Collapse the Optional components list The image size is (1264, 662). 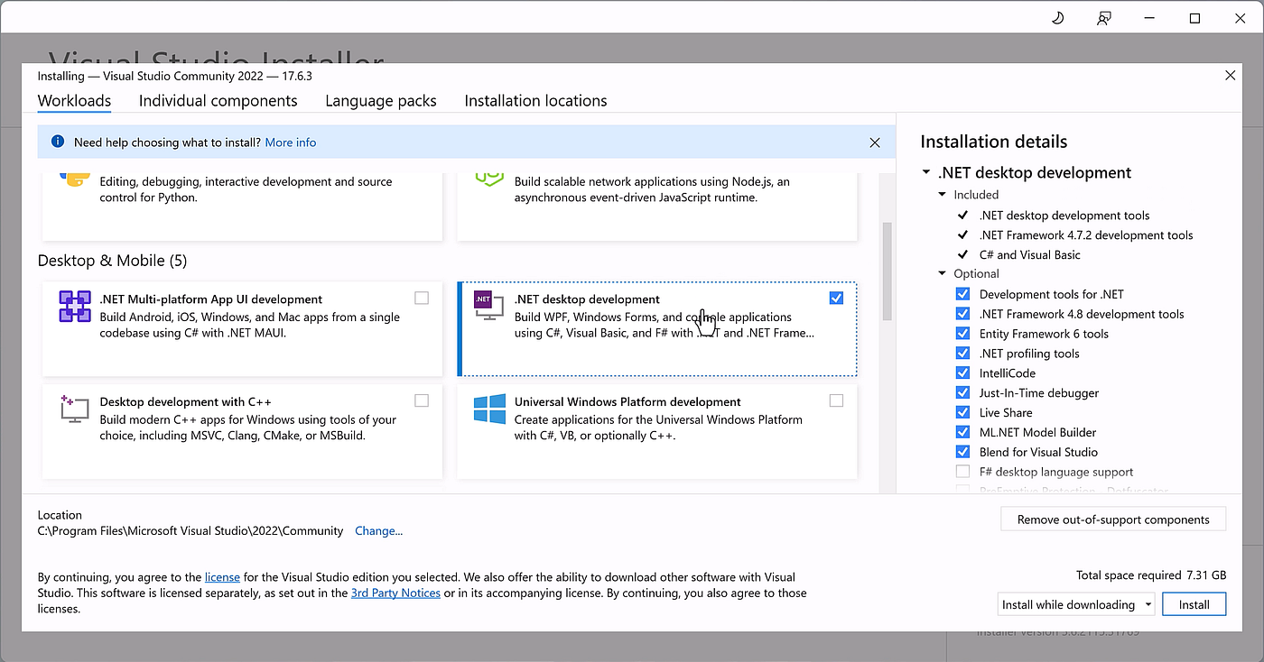click(x=943, y=274)
